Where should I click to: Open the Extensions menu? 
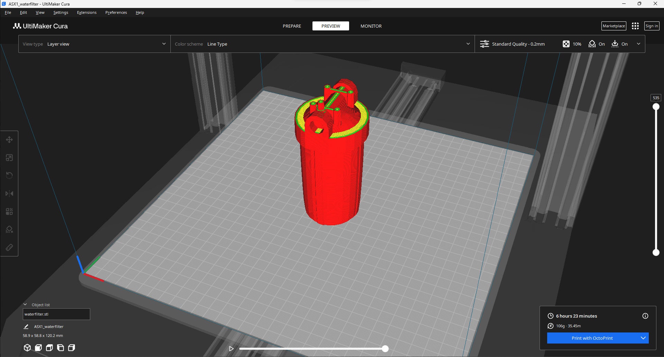tap(86, 12)
